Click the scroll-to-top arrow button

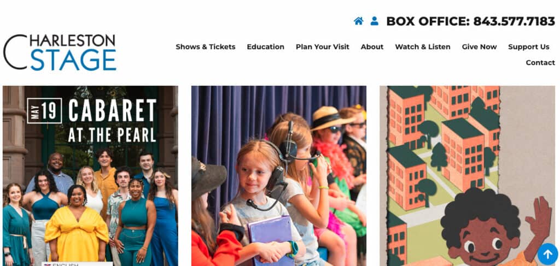tap(547, 254)
